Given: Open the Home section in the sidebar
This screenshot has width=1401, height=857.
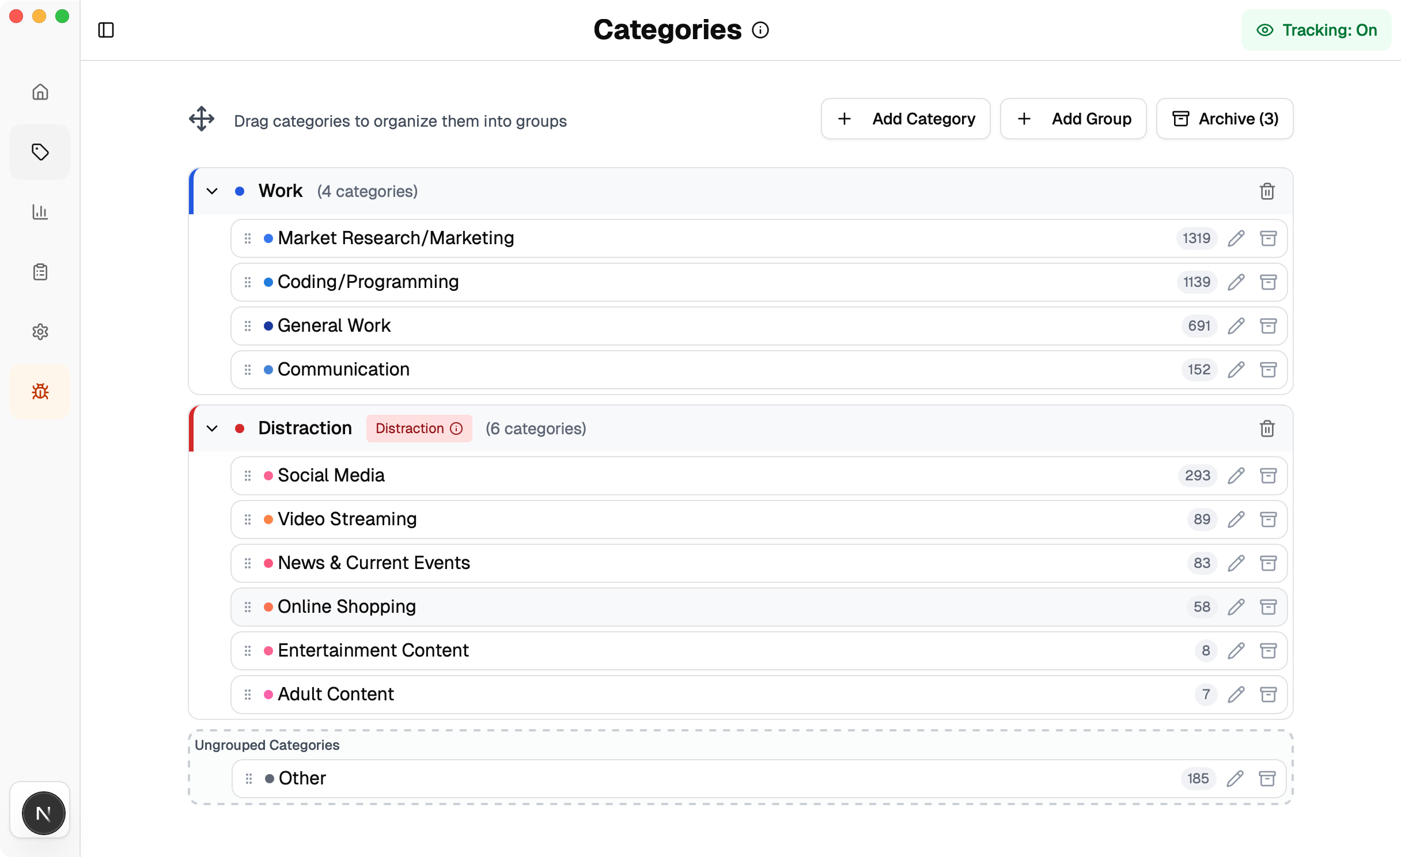Looking at the screenshot, I should [40, 92].
